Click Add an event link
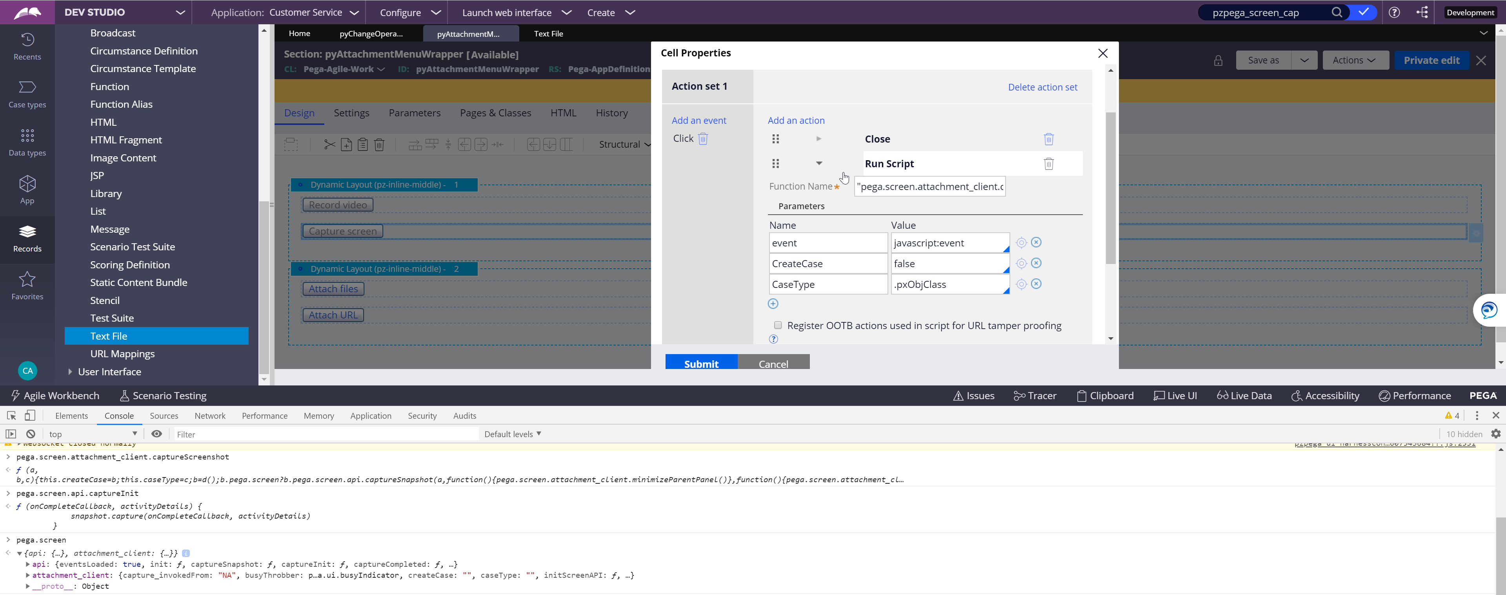 click(x=698, y=120)
